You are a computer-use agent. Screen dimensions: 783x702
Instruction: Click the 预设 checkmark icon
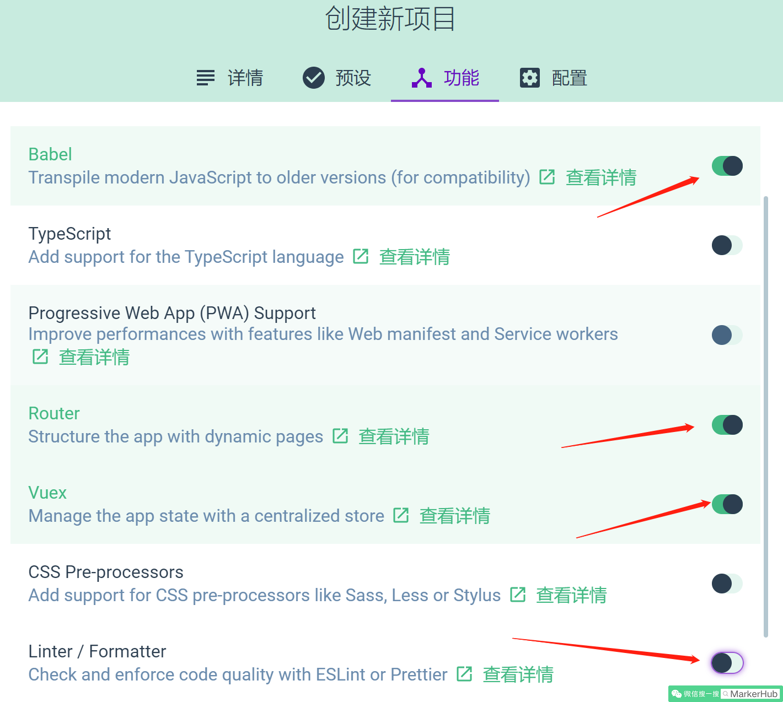click(x=314, y=78)
